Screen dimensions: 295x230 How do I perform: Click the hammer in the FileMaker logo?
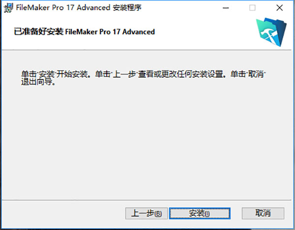[x=269, y=35]
